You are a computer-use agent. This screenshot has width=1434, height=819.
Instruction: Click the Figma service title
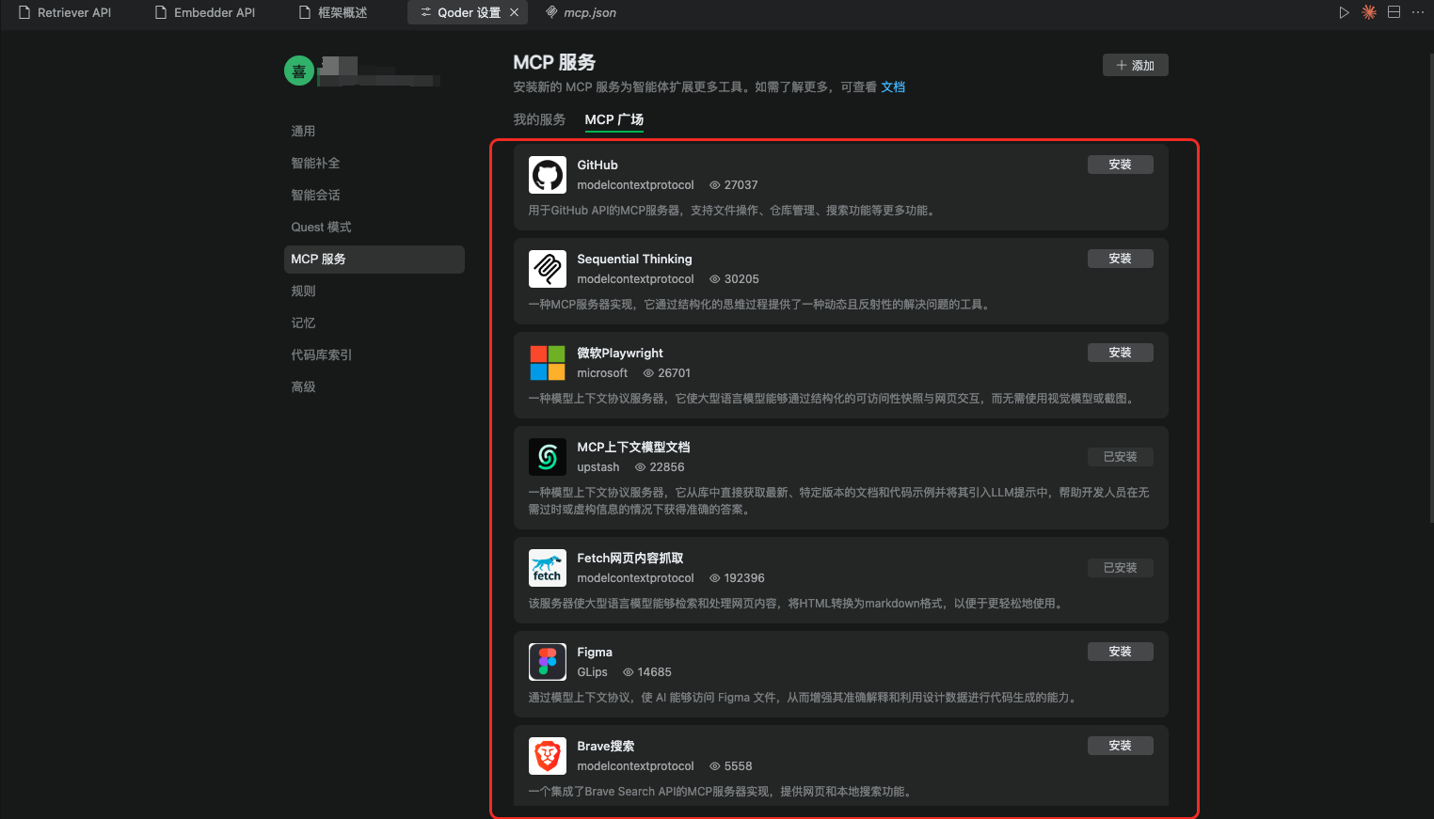595,652
